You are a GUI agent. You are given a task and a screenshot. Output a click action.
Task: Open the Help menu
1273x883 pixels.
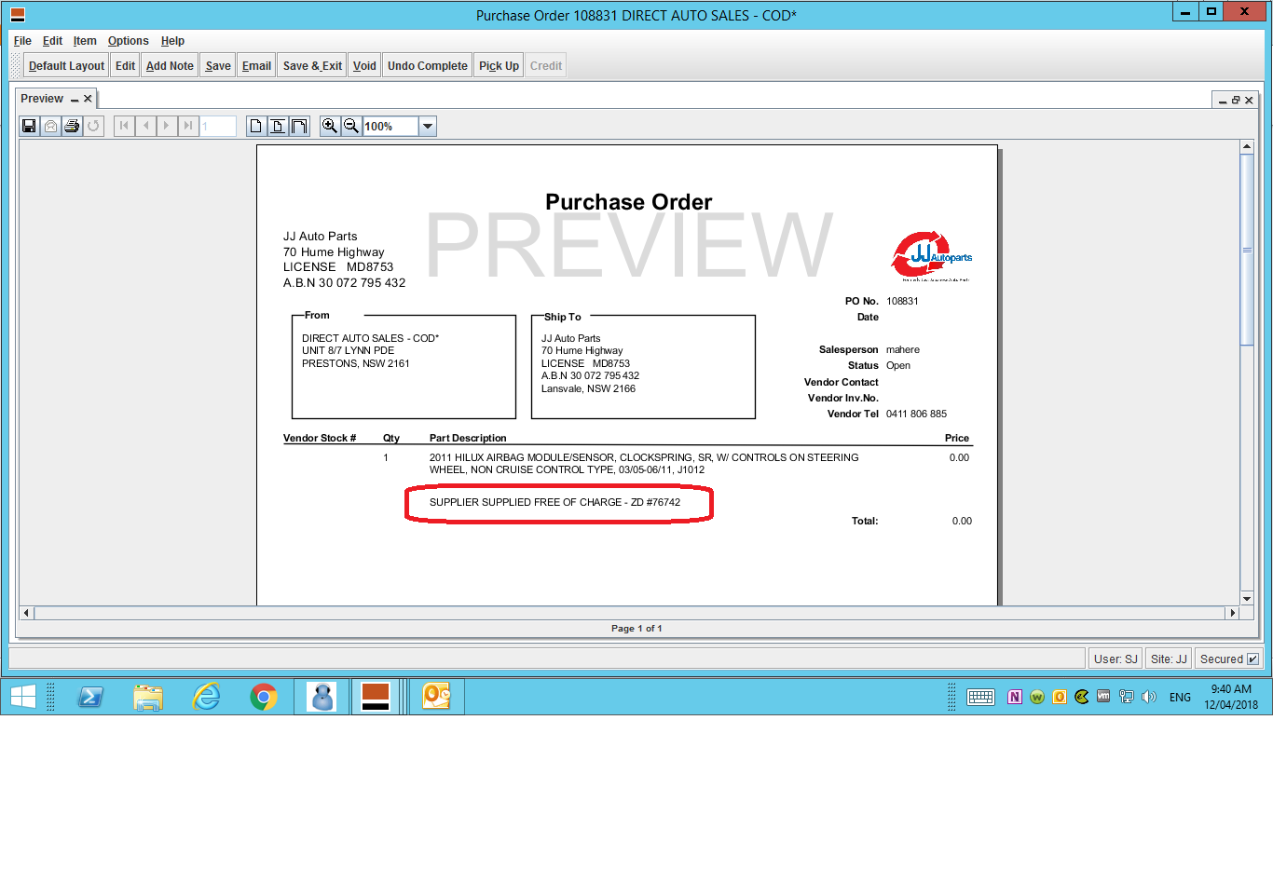coord(172,41)
